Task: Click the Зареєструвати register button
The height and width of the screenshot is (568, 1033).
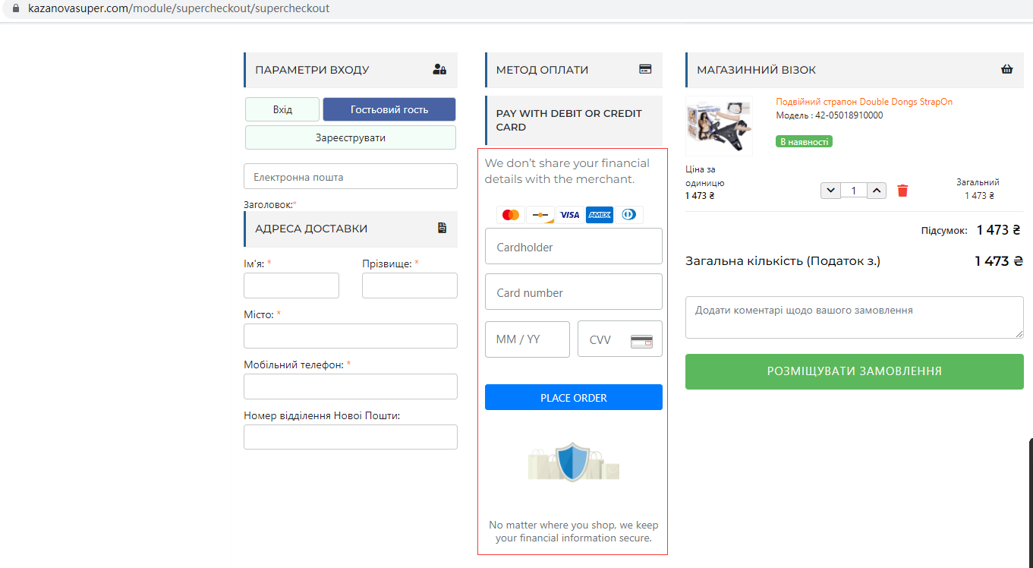Action: click(351, 137)
